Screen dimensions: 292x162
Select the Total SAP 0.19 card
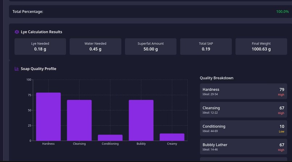coord(206,46)
